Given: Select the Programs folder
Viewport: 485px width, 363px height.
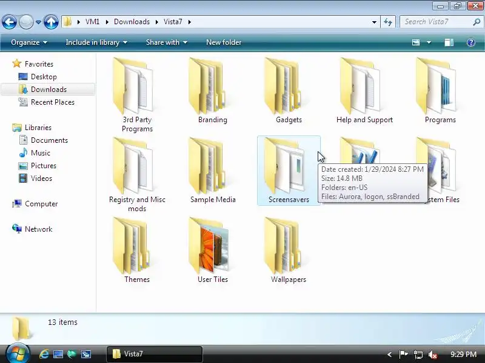Looking at the screenshot, I should (x=440, y=91).
